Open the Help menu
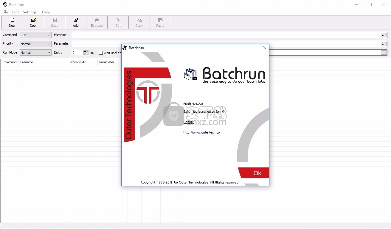 click(x=46, y=12)
